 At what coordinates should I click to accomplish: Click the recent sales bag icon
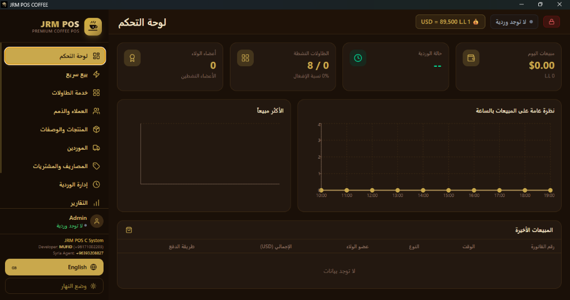pos(129,230)
